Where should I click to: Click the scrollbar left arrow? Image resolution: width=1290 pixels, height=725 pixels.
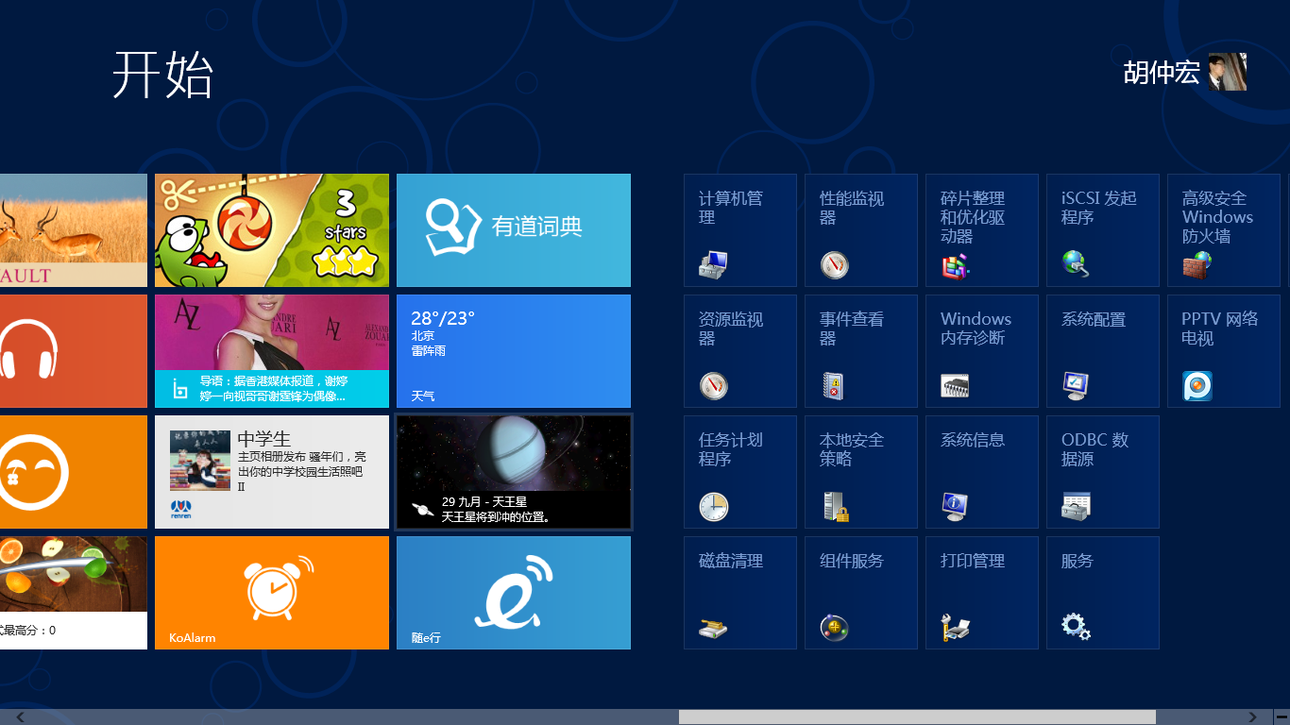point(21,717)
